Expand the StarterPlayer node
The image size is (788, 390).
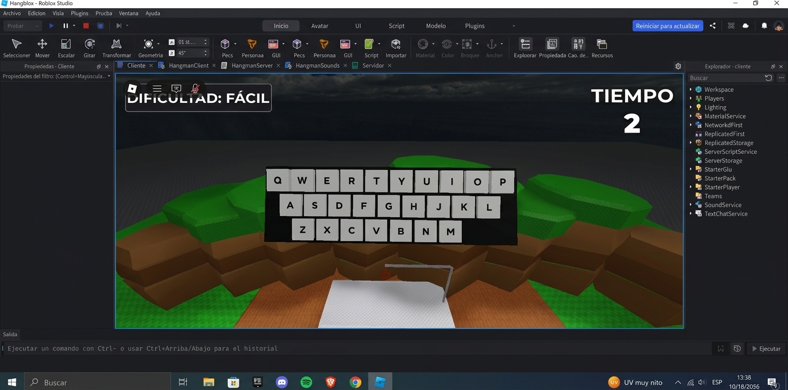tap(691, 187)
